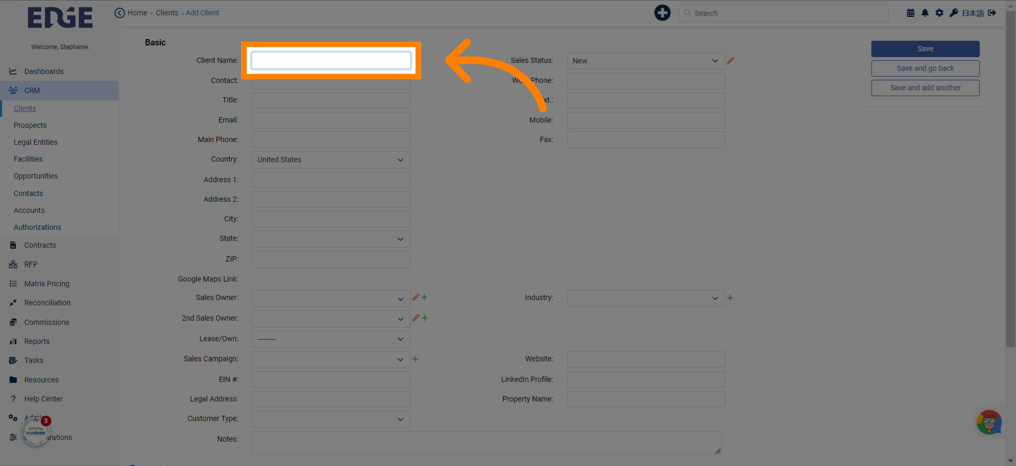The height and width of the screenshot is (466, 1016).
Task: Focus the LinkedIn Profile field
Action: (x=646, y=379)
